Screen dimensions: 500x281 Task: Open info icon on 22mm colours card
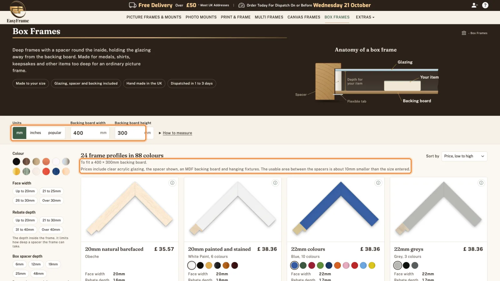coord(378,183)
